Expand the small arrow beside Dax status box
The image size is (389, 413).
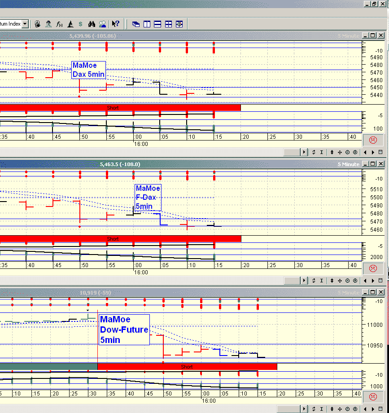click(x=304, y=152)
